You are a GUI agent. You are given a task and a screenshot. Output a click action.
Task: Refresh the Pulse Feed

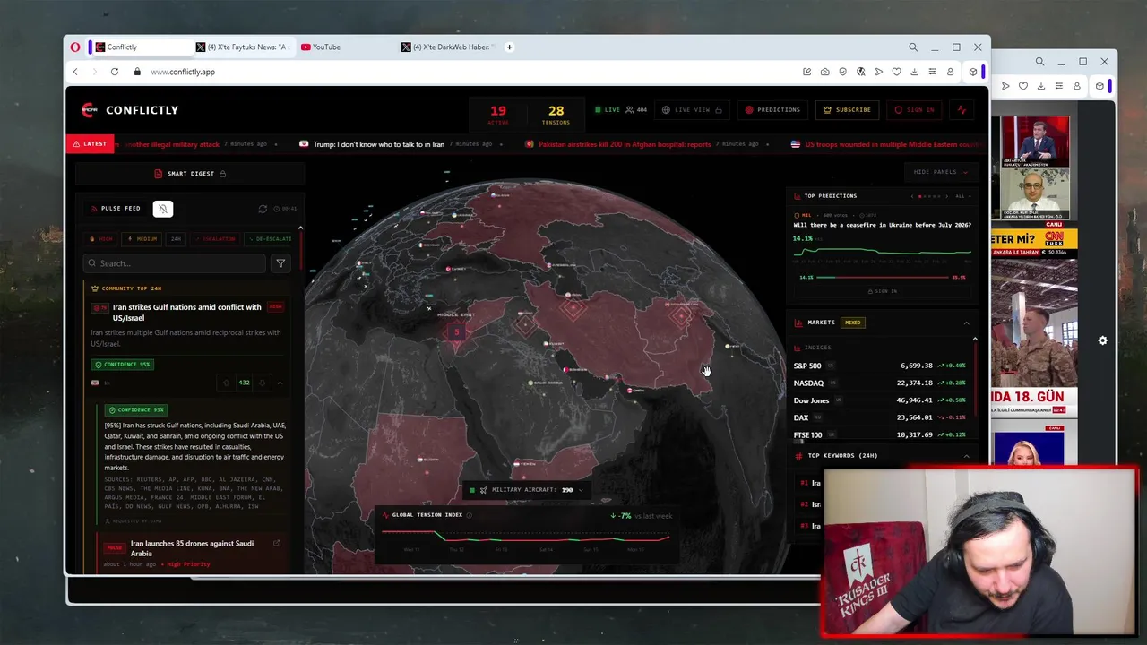coord(263,209)
